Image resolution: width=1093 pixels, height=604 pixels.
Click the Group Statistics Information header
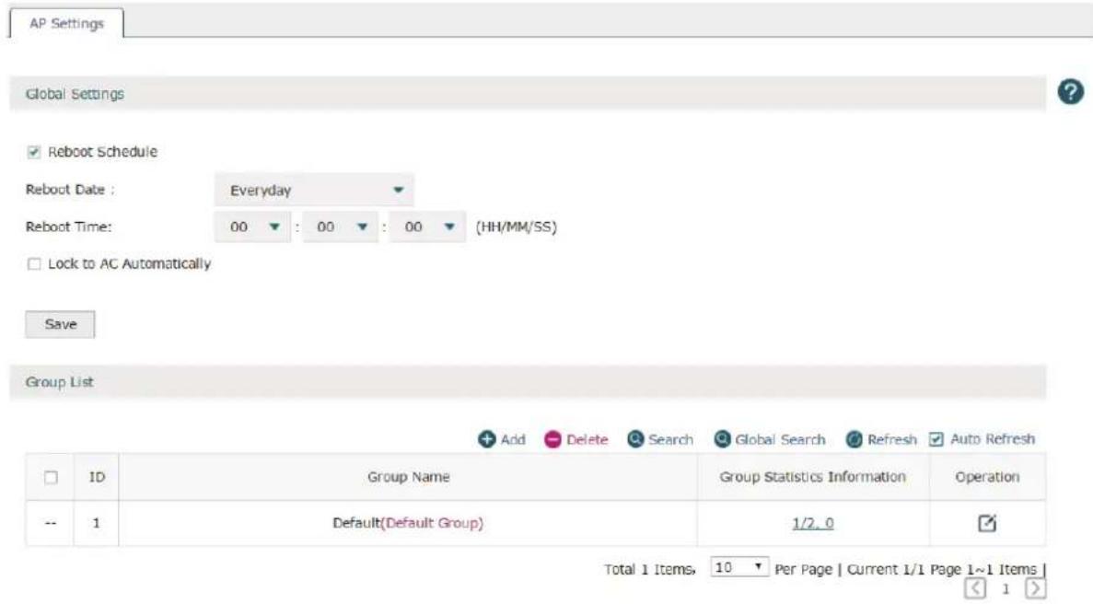[813, 477]
